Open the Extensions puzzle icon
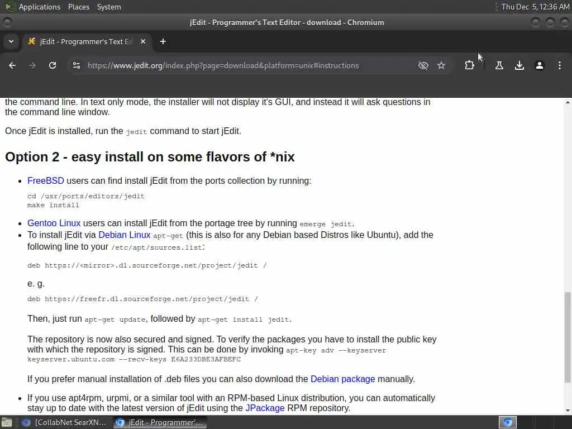Viewport: 572px width, 429px height. point(469,65)
